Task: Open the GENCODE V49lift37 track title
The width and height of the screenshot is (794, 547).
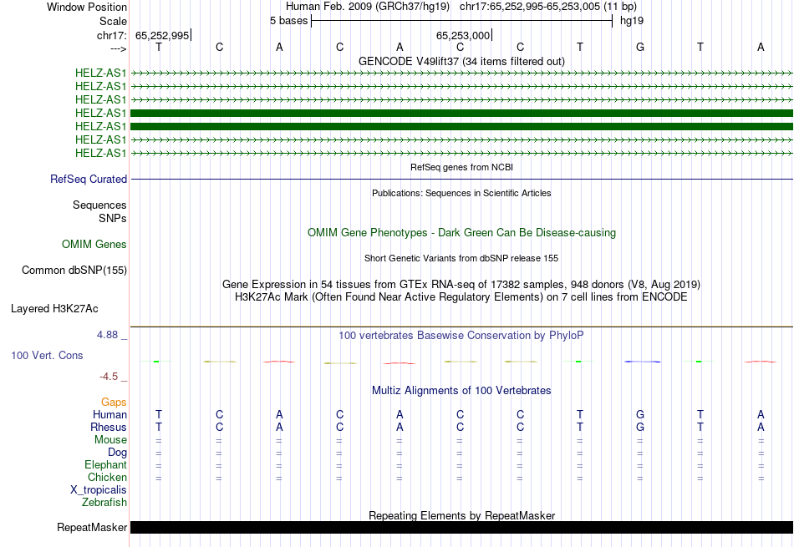Action: click(x=461, y=61)
